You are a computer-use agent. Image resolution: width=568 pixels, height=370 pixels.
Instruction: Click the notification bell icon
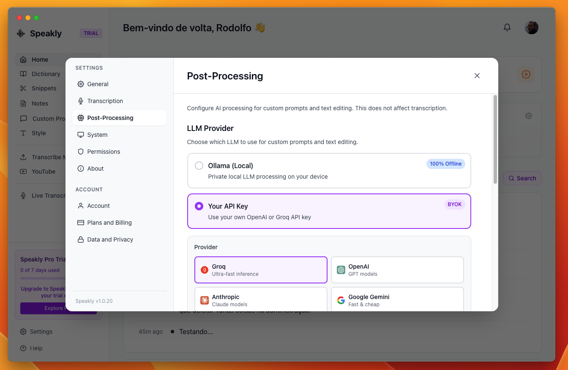click(507, 27)
